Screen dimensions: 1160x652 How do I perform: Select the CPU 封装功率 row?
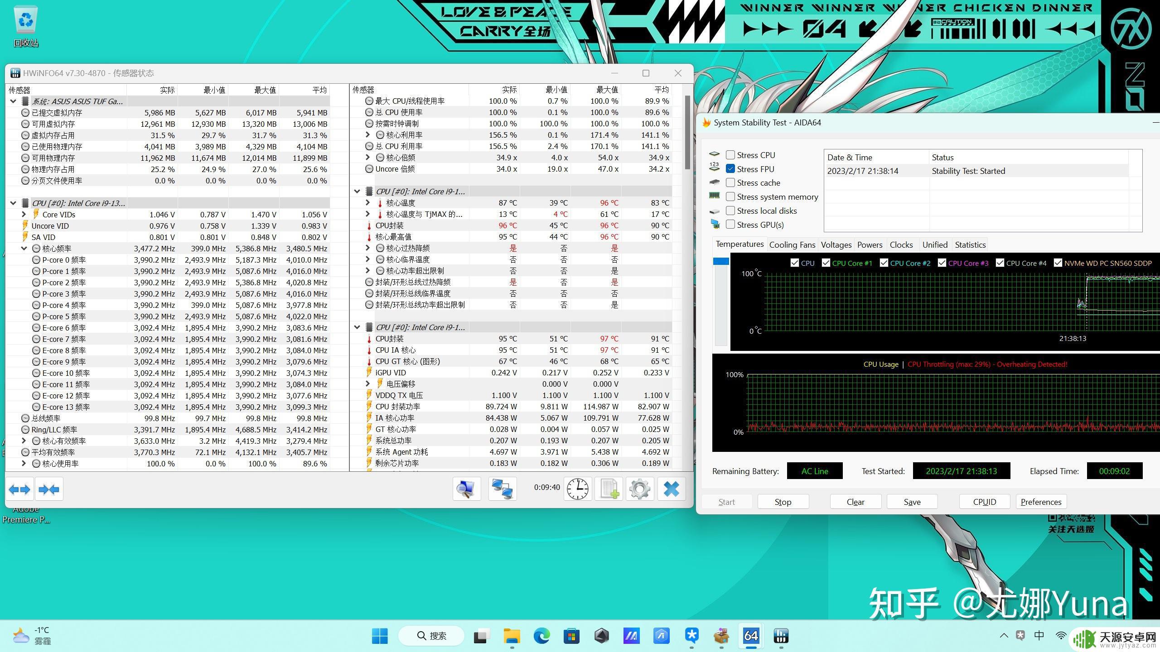[x=512, y=406]
